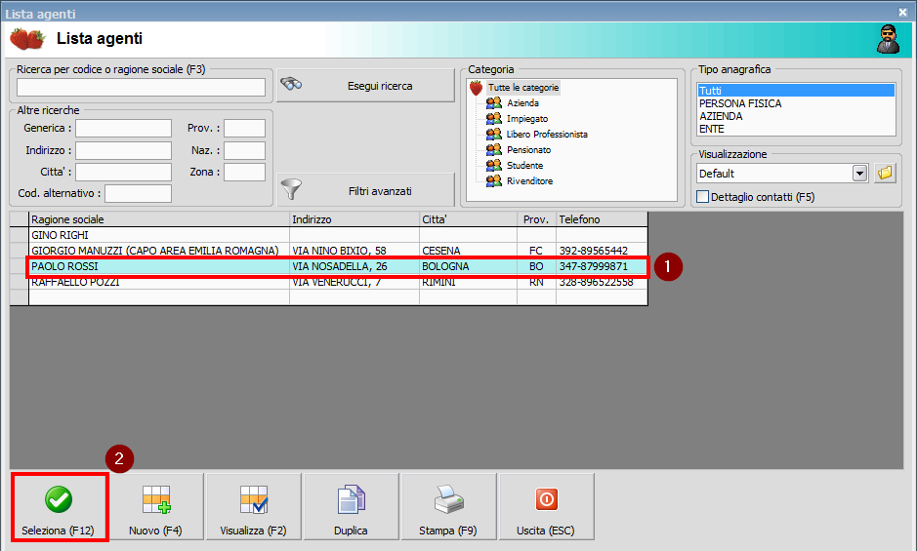
Task: Select Tutte le categorie tree root
Action: pos(523,88)
